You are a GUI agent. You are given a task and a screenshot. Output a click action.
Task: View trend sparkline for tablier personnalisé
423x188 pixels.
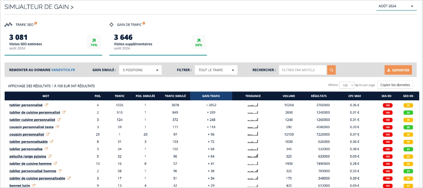tap(253, 105)
